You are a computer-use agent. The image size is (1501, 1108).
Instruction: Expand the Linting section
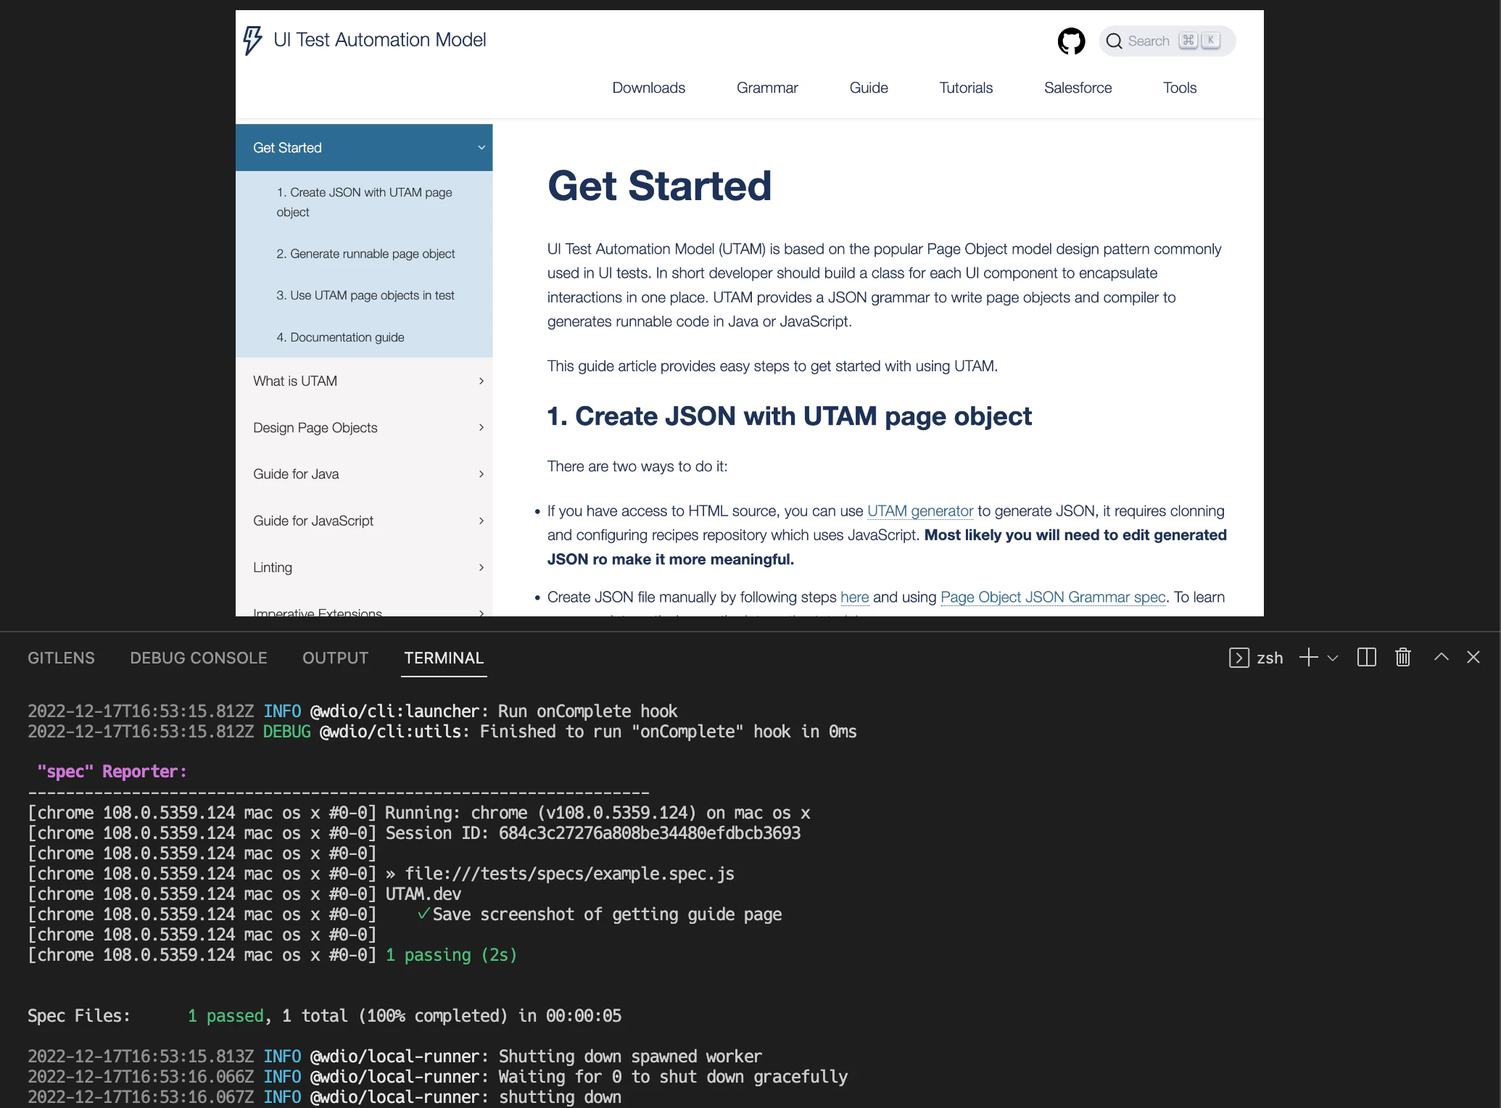(x=364, y=568)
